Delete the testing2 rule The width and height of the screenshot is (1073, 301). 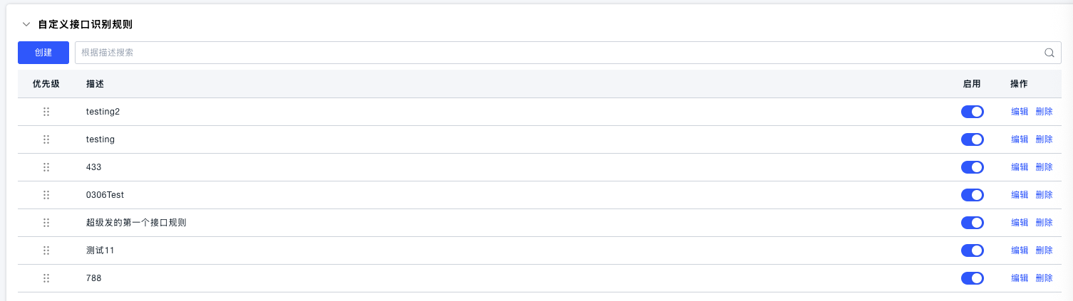[x=1044, y=112]
